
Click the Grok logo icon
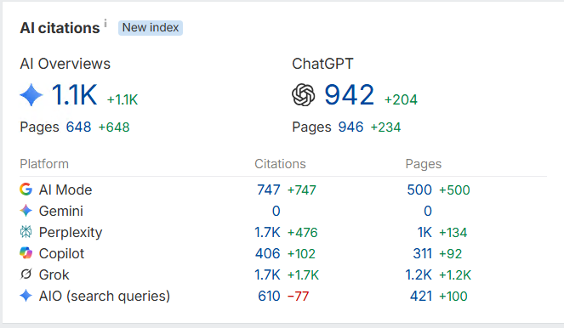pyautogui.click(x=26, y=274)
